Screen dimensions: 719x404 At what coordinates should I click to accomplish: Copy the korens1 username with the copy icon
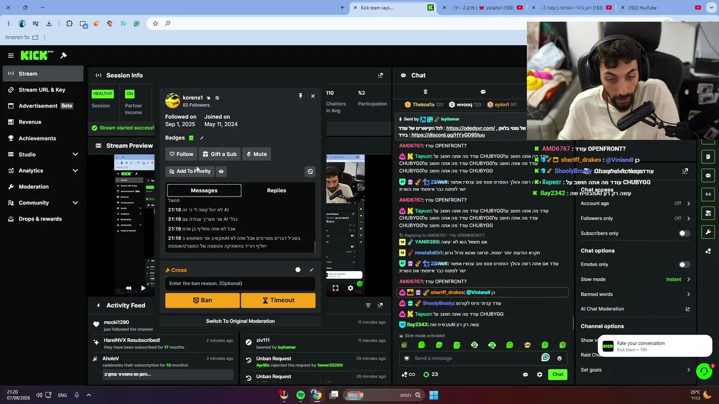coord(208,98)
